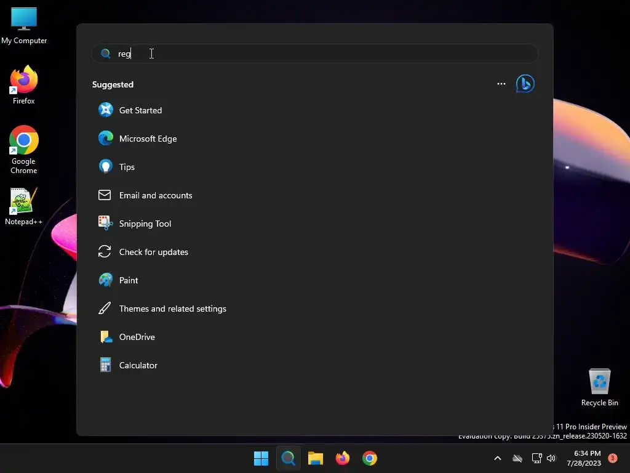
Task: Open the Paint app icon
Action: pos(106,280)
